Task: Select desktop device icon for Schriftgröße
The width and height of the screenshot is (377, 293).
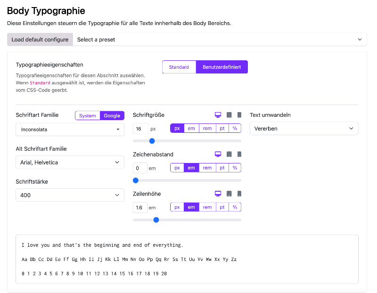Action: click(x=218, y=115)
